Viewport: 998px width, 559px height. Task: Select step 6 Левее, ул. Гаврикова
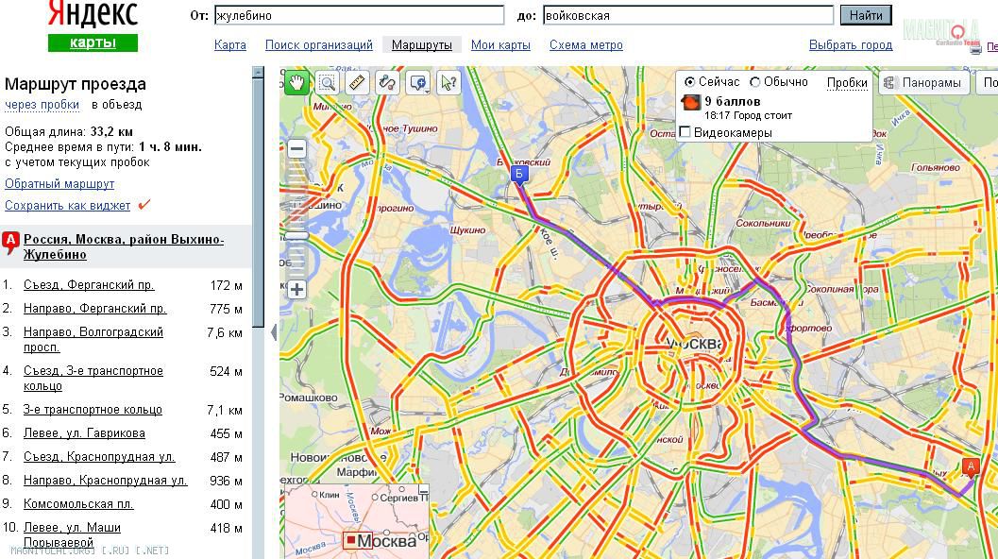(84, 433)
